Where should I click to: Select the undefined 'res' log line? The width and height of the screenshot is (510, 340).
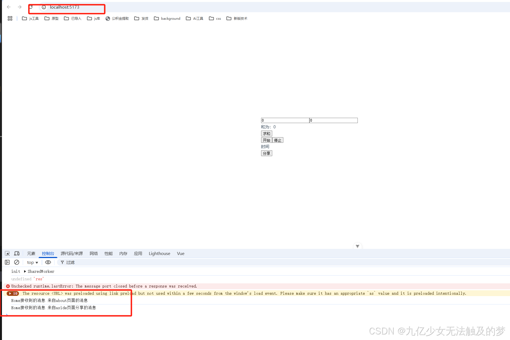tap(27, 279)
